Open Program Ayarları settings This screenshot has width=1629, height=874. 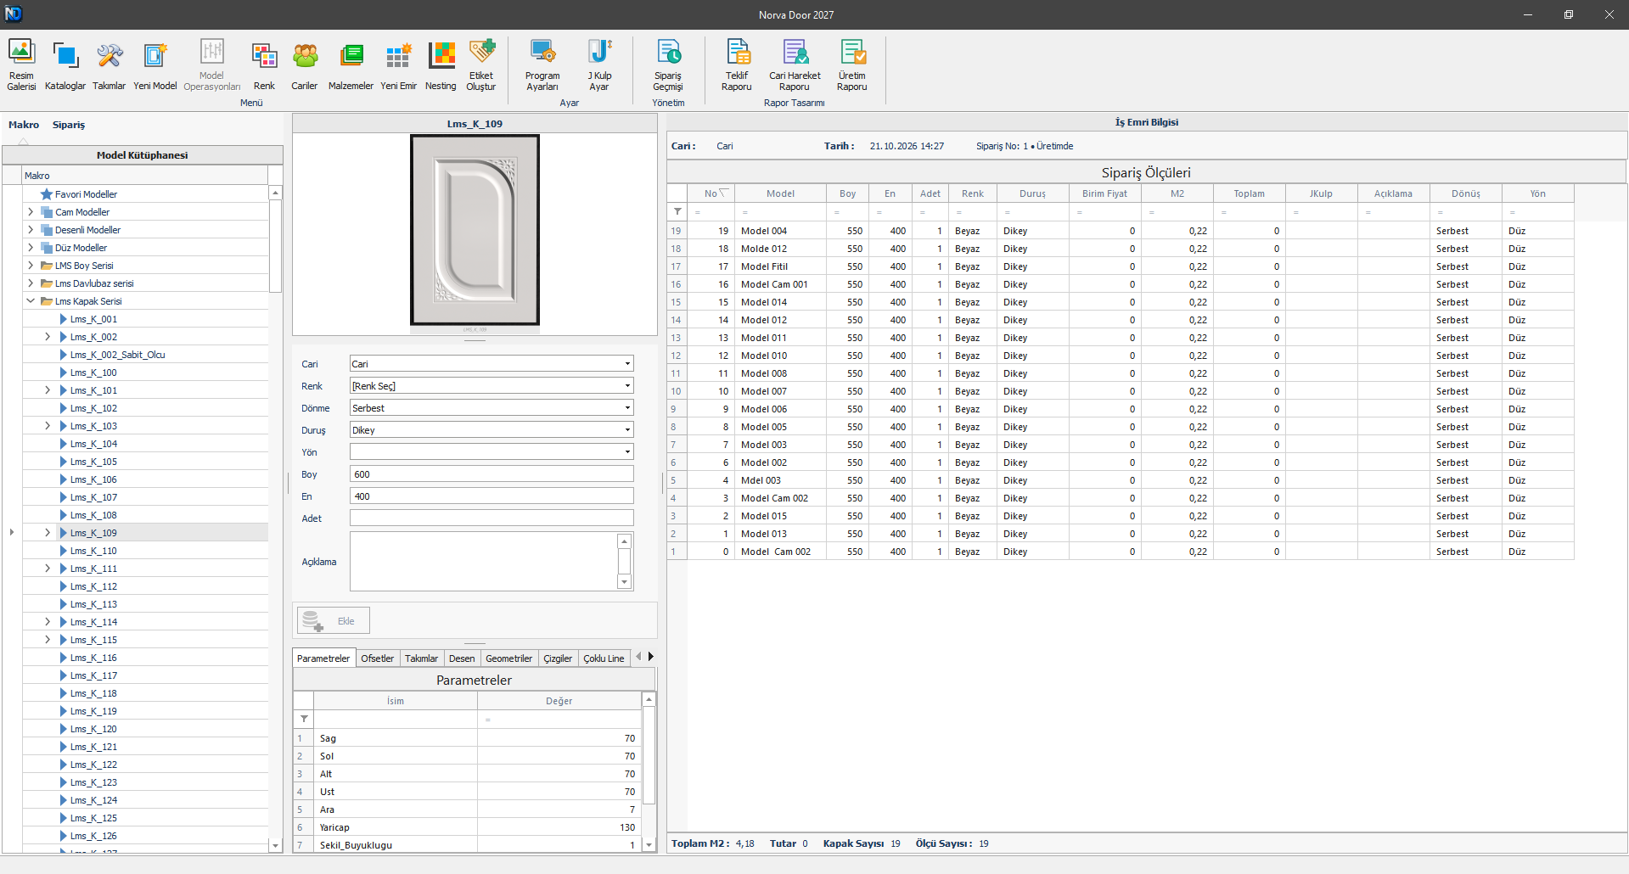click(x=542, y=64)
